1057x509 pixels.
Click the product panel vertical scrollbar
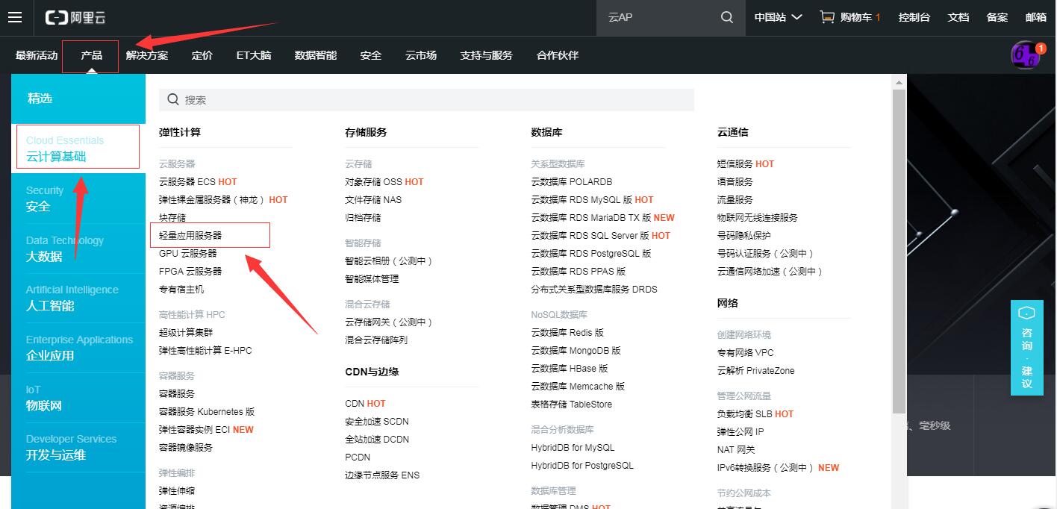pyautogui.click(x=899, y=250)
